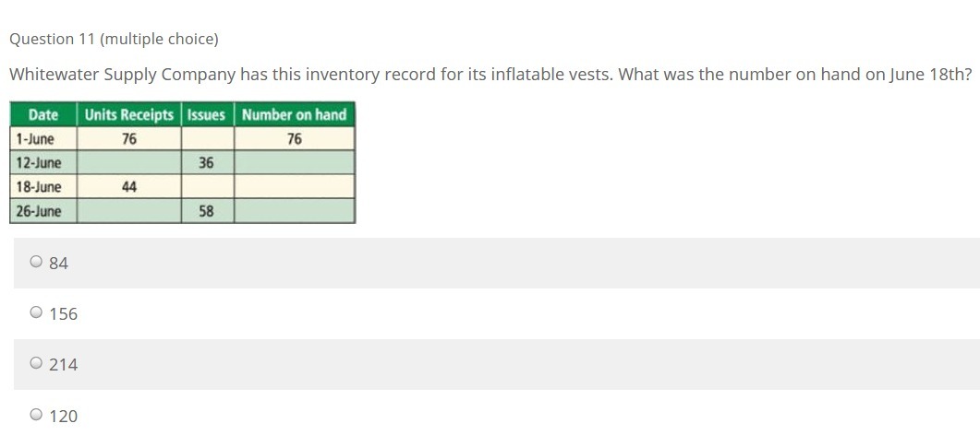This screenshot has width=980, height=447.
Task: Click the answer label text 214
Action: point(64,365)
